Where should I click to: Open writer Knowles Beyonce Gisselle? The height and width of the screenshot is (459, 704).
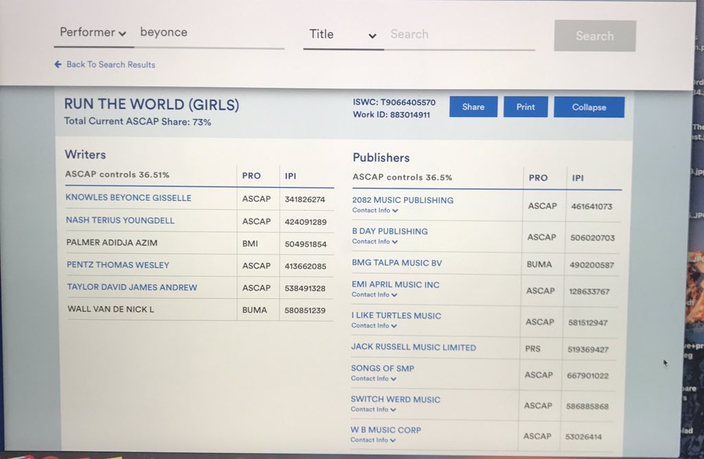click(129, 198)
